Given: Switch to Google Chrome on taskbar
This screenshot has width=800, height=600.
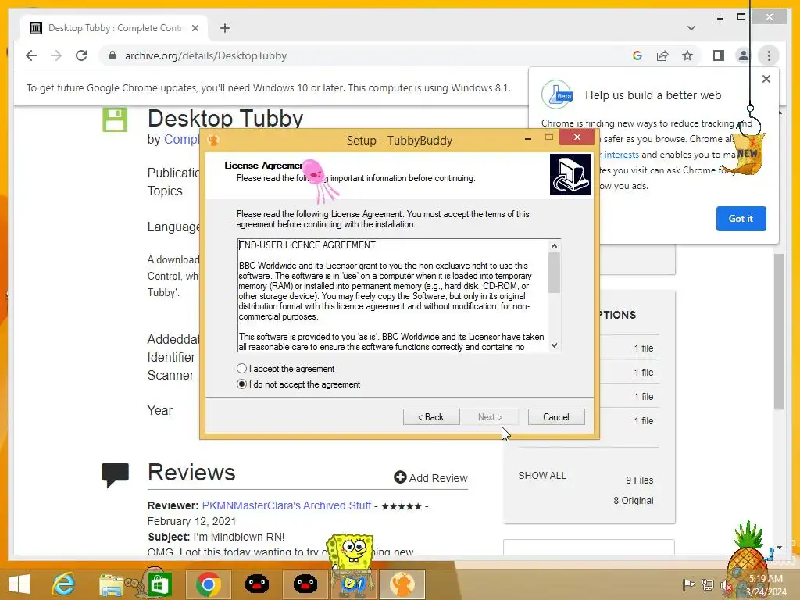Looking at the screenshot, I should (x=208, y=584).
